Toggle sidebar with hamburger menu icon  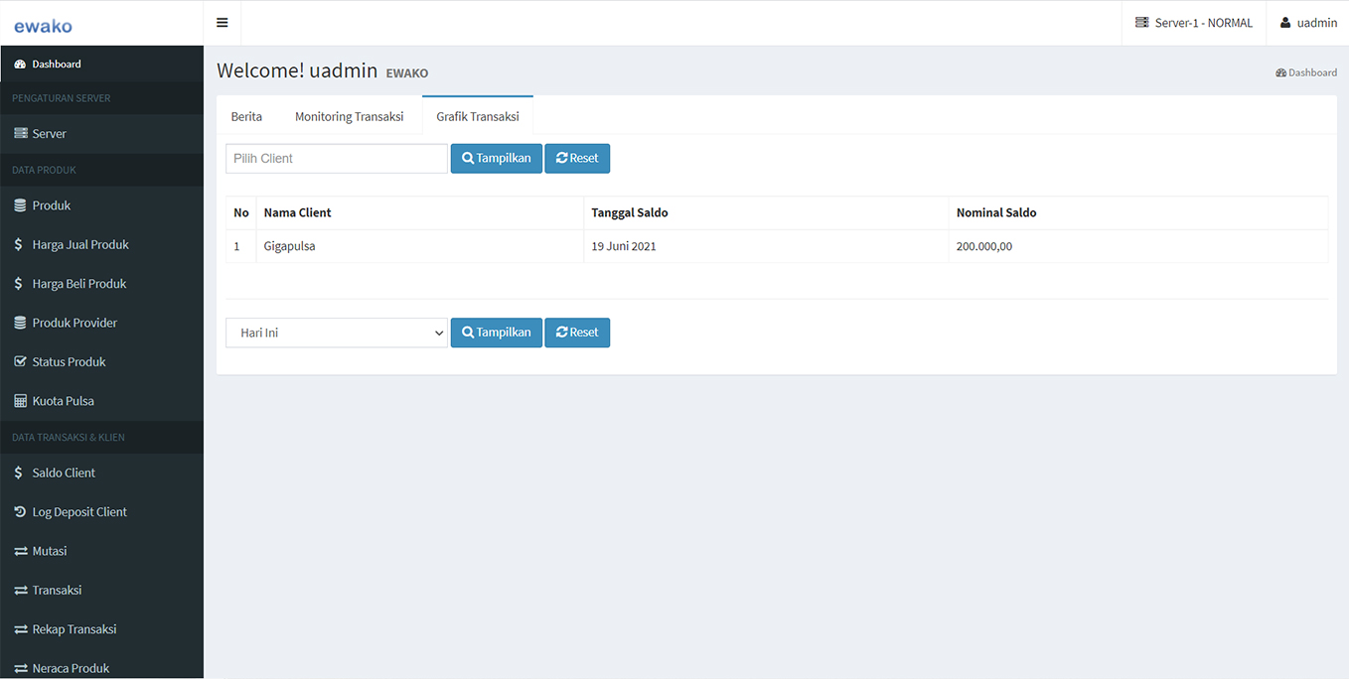223,23
